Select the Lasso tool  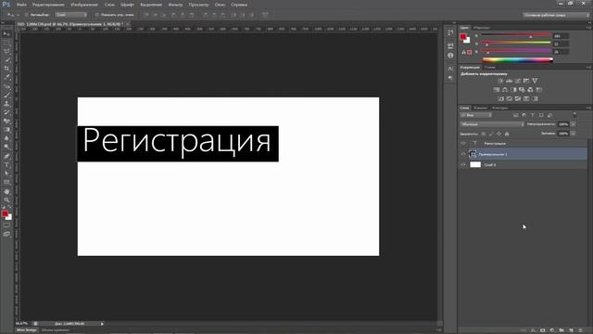(x=6, y=52)
